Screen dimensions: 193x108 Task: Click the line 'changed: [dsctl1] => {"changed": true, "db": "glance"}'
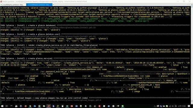(30, 30)
